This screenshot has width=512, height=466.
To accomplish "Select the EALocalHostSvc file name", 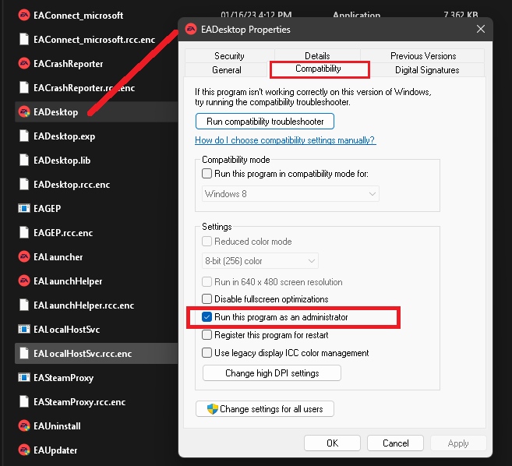I will click(x=66, y=330).
